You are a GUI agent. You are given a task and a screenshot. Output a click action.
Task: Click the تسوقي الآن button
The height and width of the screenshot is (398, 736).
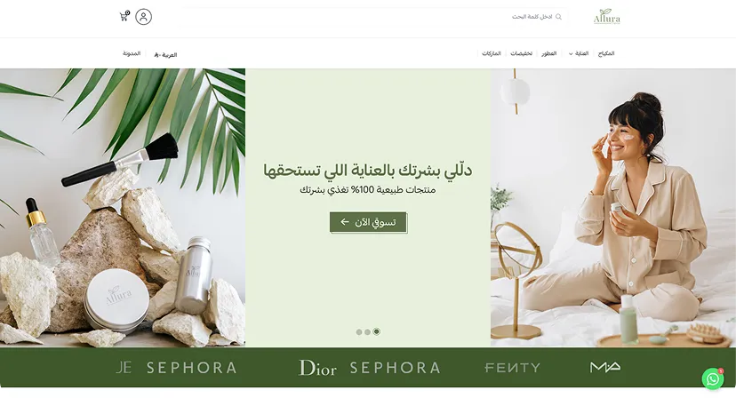(368, 222)
